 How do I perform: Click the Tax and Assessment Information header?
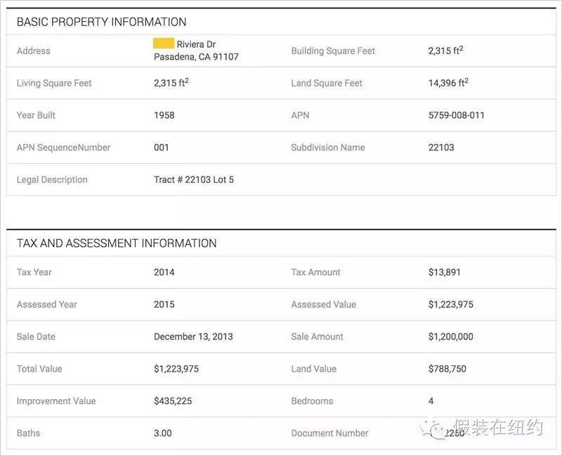[117, 243]
